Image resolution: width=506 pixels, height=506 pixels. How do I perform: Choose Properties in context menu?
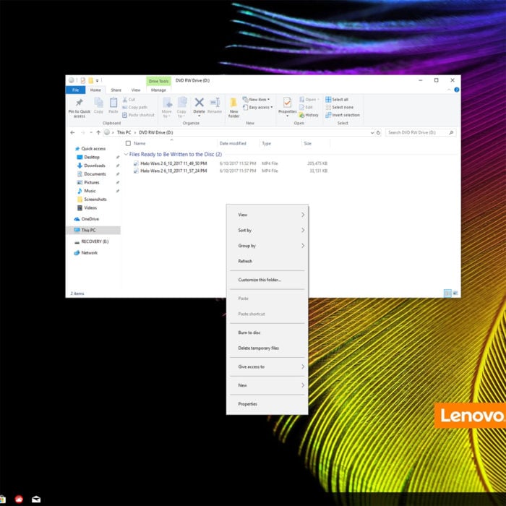click(267, 404)
